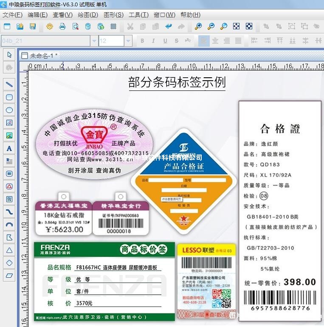This screenshot has width=324, height=327.
Task: Zoom out of the canvas
Action: [211, 26]
